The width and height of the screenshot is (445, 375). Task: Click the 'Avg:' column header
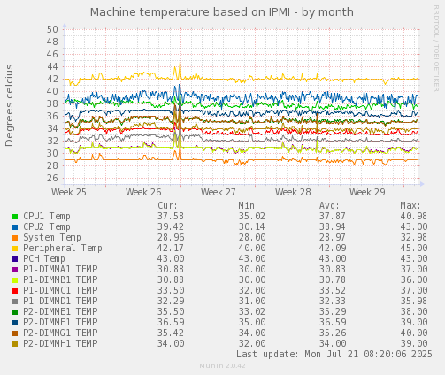(x=329, y=205)
